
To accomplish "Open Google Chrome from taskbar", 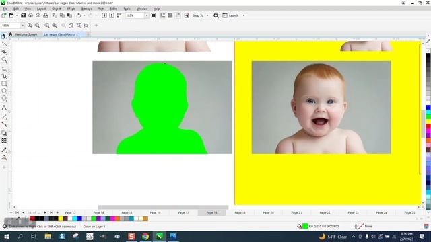I will [145, 236].
